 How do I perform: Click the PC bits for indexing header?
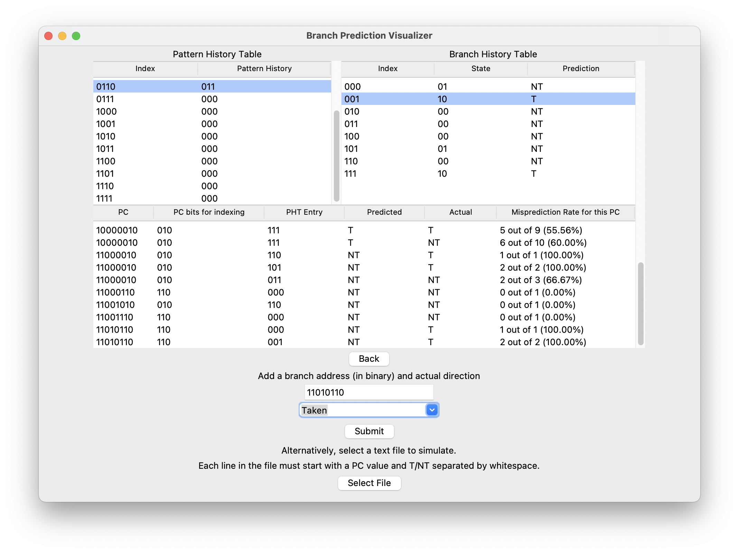209,212
